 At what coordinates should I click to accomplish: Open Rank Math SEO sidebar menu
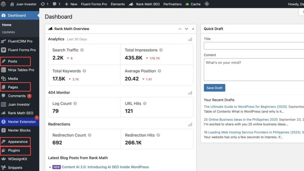point(19,113)
